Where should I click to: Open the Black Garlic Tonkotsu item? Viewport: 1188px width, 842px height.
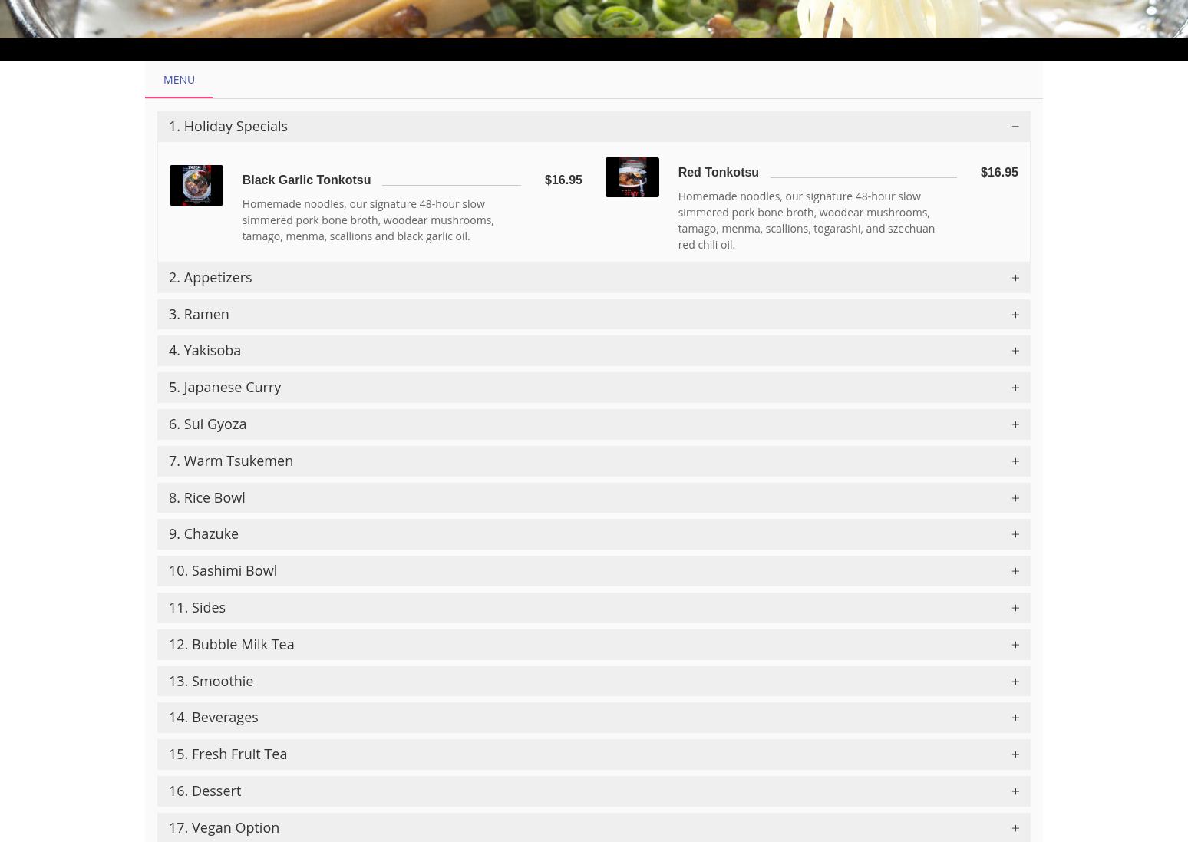306,180
